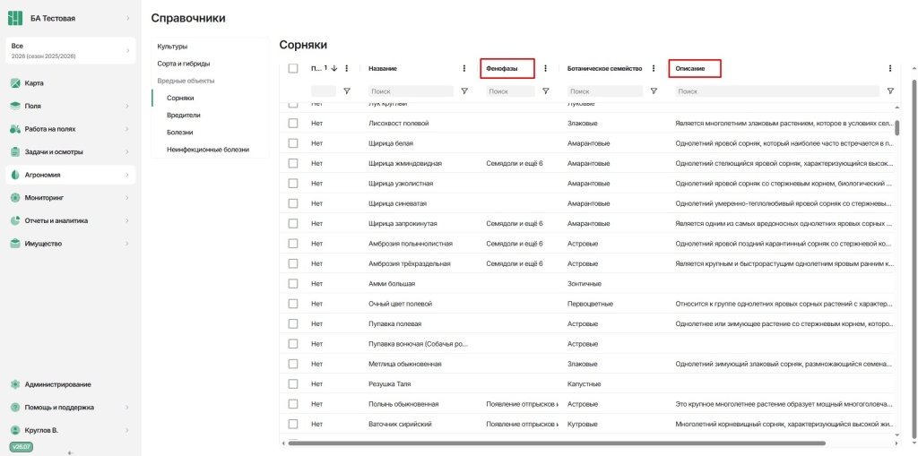This screenshot has width=918, height=456.
Task: Click the Название column header to sort
Action: 382,68
